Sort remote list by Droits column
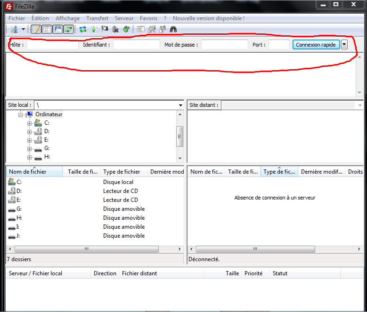Image resolution: width=367 pixels, height=312 pixels. 354,172
